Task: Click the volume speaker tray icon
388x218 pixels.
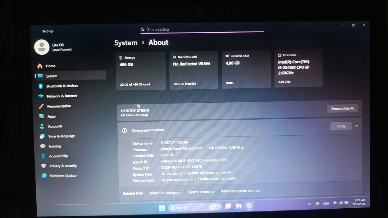Action: click(341, 203)
